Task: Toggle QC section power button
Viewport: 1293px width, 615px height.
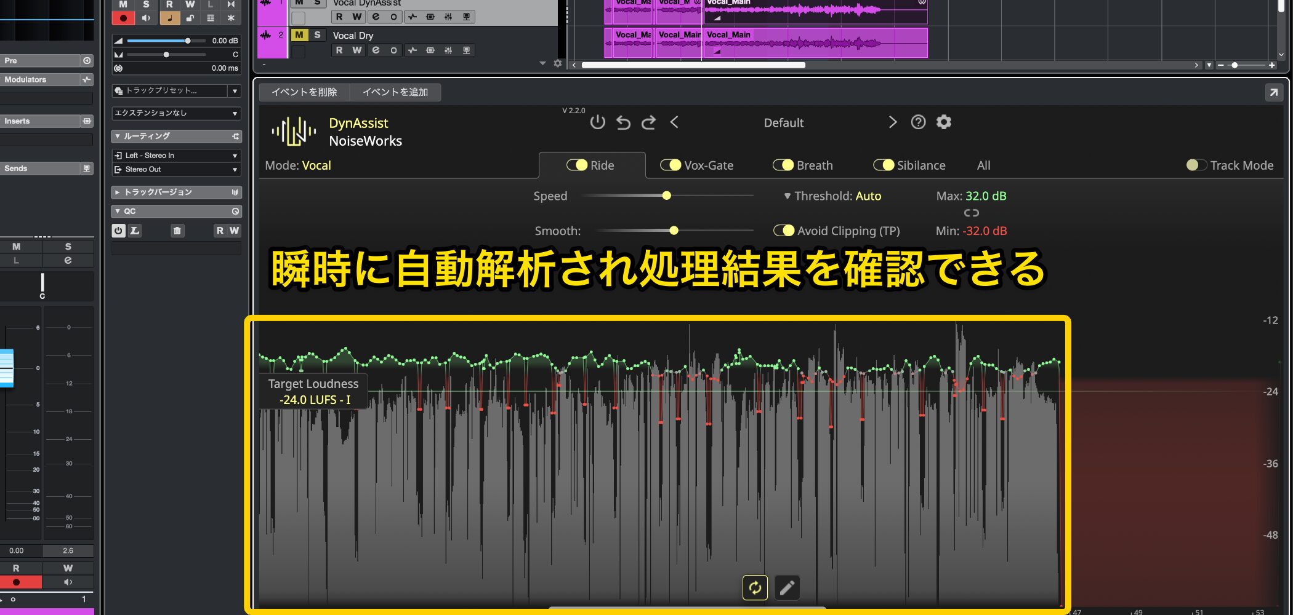Action: 118,231
